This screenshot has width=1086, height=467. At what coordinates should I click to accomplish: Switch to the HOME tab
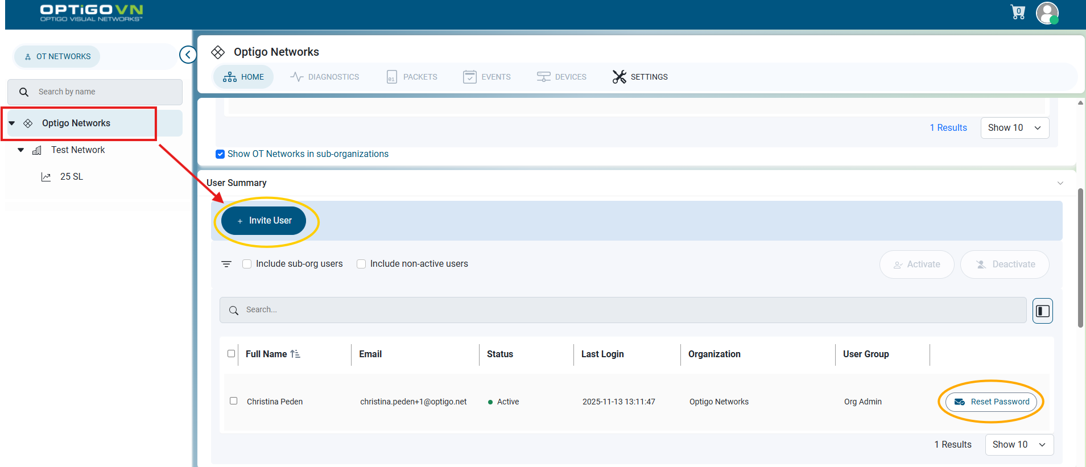(x=243, y=77)
